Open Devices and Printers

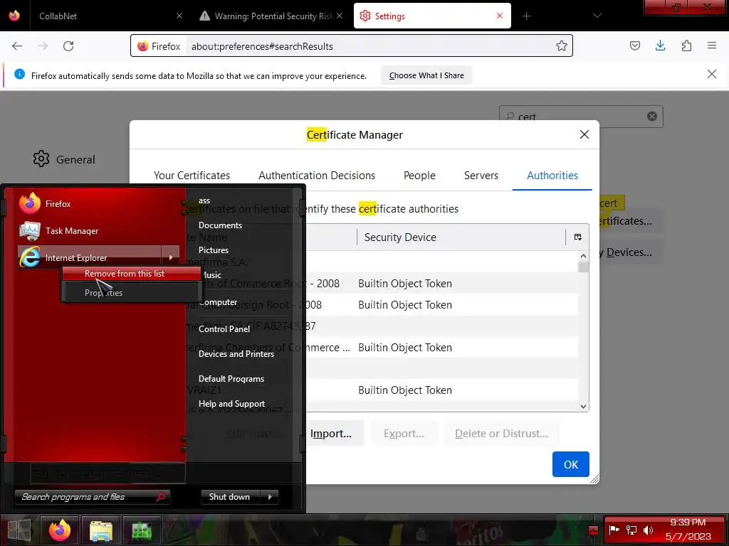[236, 354]
